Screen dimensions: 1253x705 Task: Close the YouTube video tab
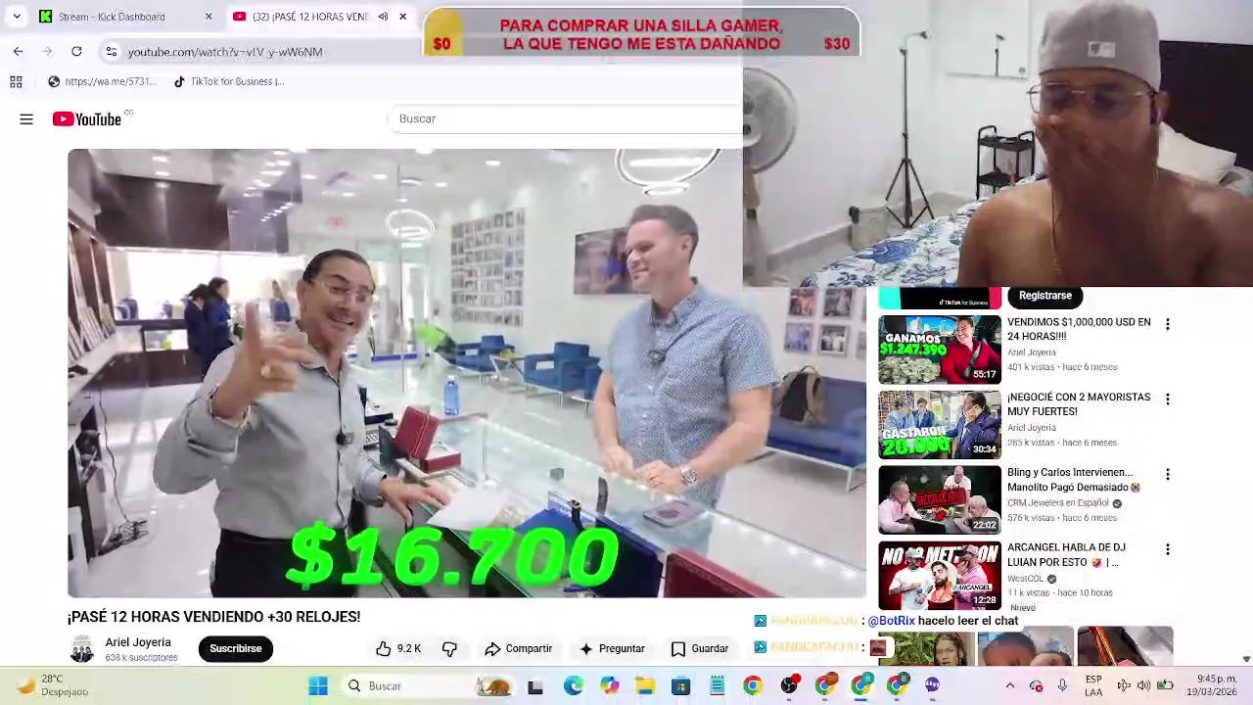click(x=402, y=17)
